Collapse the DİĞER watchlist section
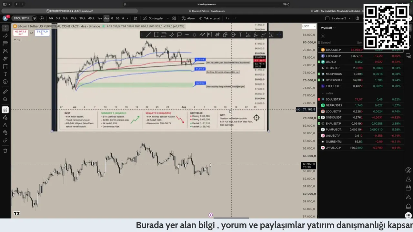Viewport: 413px width, 232px height. point(323,93)
